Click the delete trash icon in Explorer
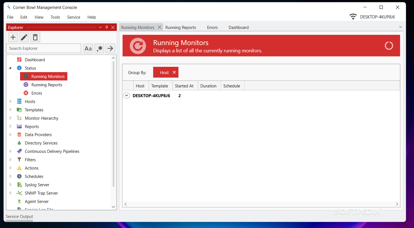Viewport: 414px width, 228px height. coord(35,37)
